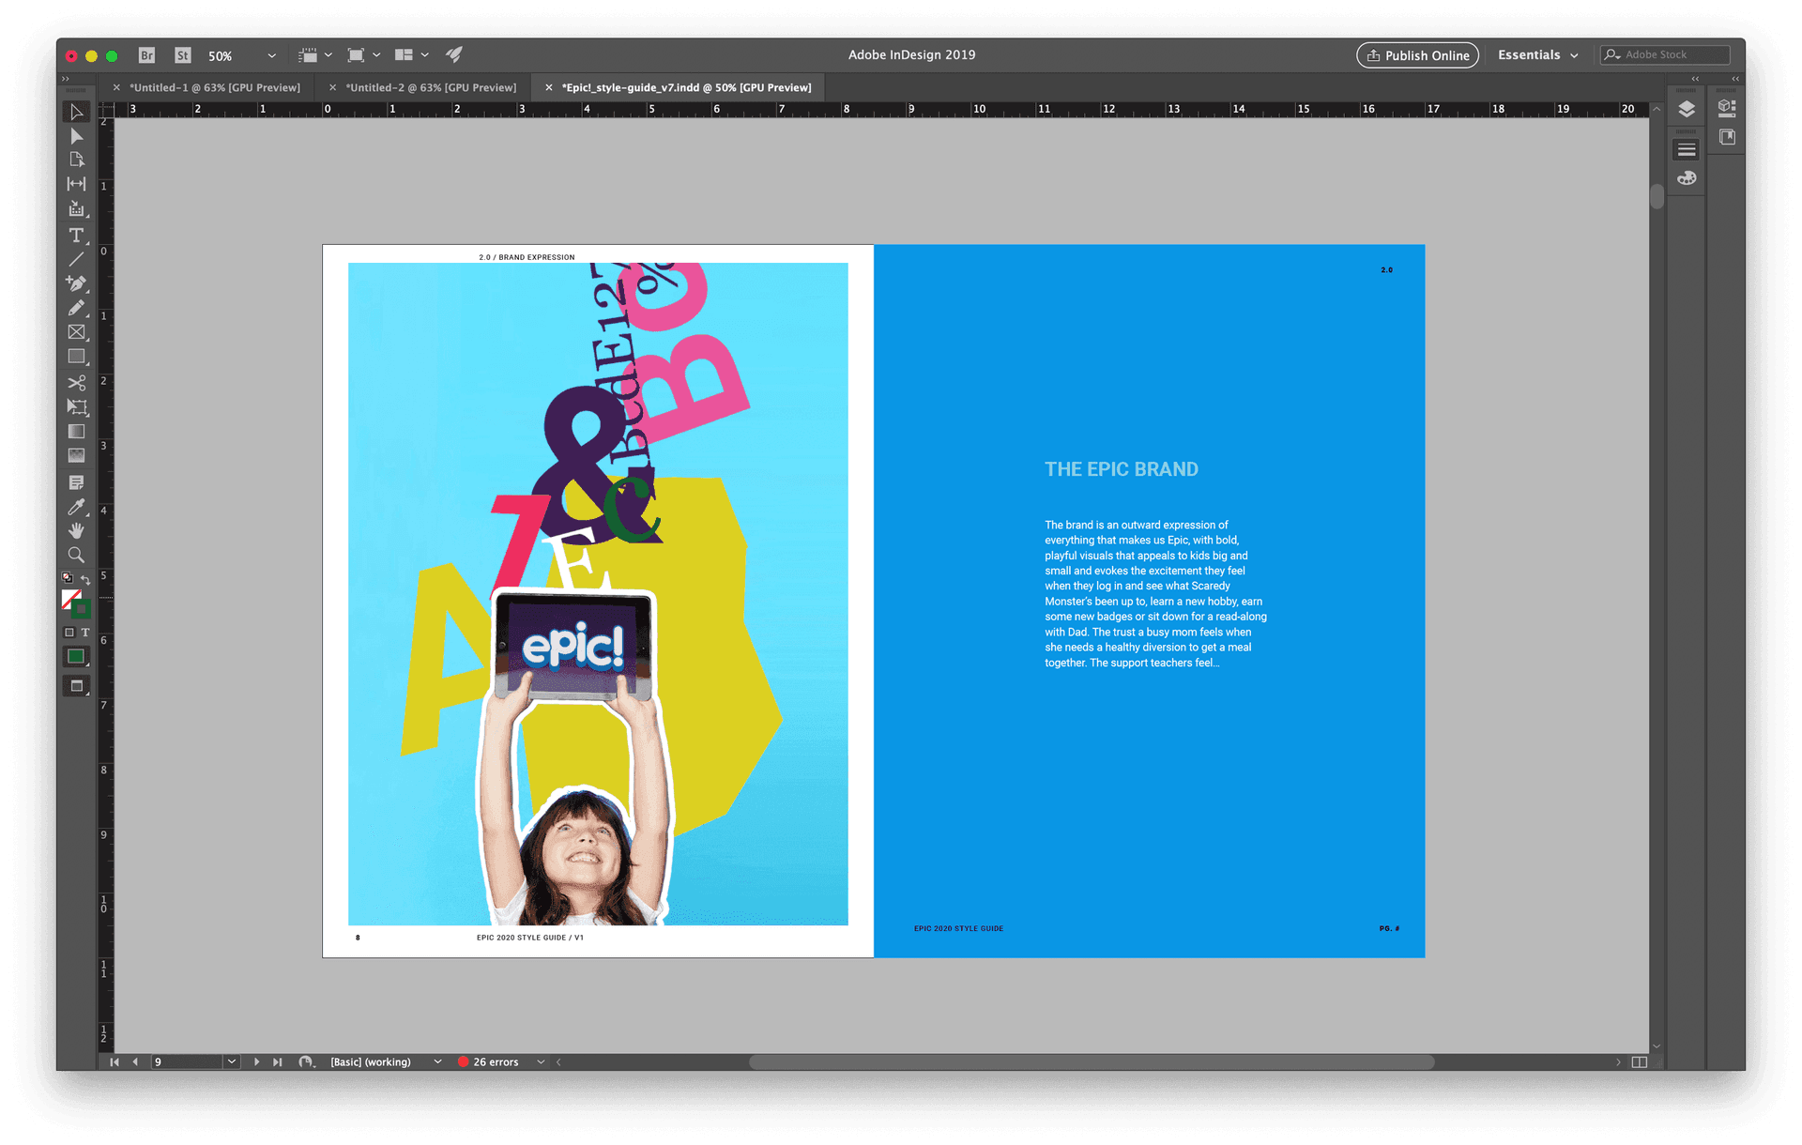Swap fill and stroke colors

click(86, 579)
